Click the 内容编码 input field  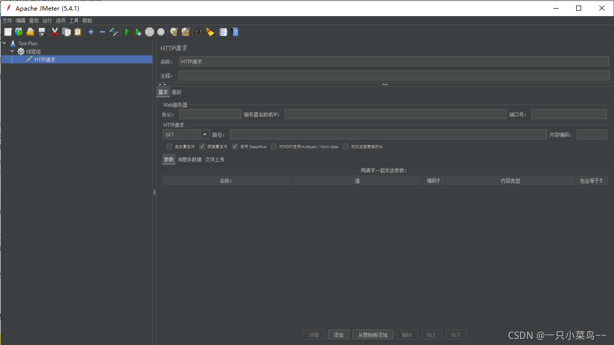pyautogui.click(x=592, y=135)
